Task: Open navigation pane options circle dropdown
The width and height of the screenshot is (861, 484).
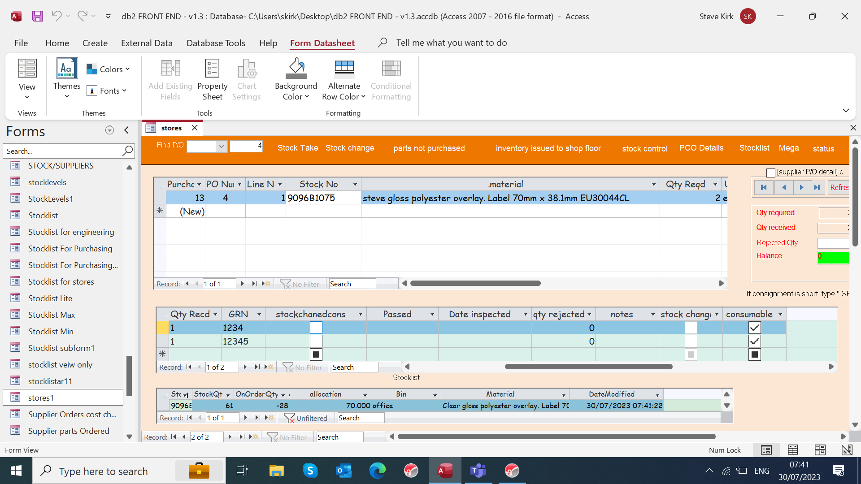Action: pyautogui.click(x=109, y=130)
